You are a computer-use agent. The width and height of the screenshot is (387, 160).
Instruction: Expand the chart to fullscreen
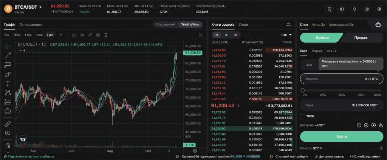[x=201, y=35]
